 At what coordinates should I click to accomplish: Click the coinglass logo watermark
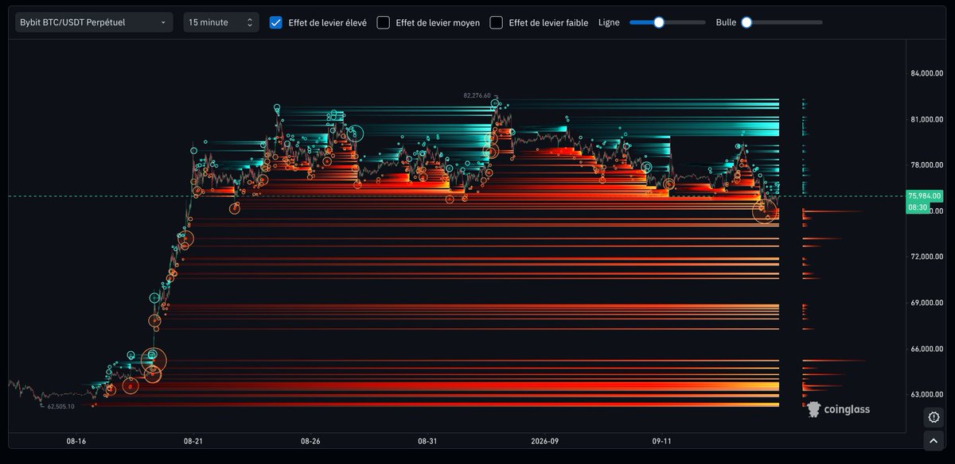(x=838, y=409)
